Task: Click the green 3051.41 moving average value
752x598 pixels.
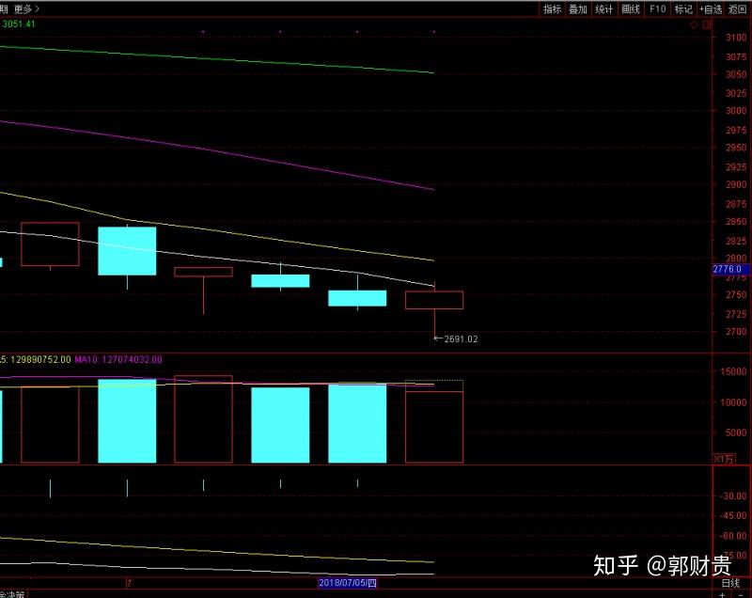Action: pos(18,24)
